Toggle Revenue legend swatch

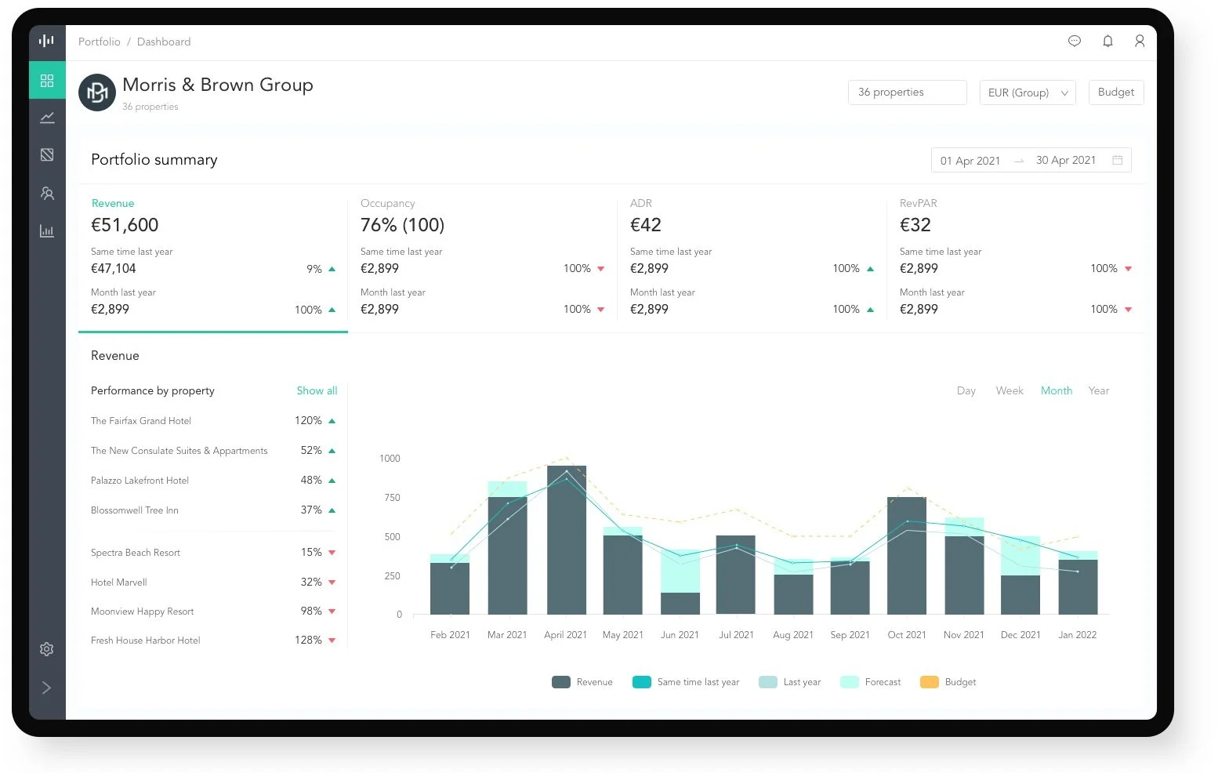pos(561,682)
